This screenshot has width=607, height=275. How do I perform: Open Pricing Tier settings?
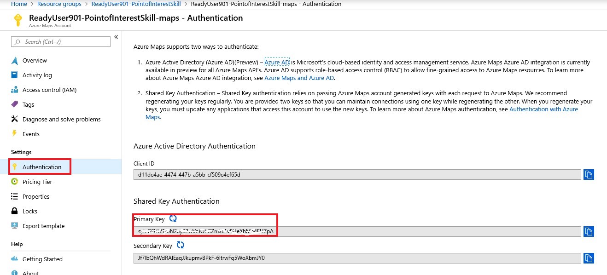click(37, 182)
